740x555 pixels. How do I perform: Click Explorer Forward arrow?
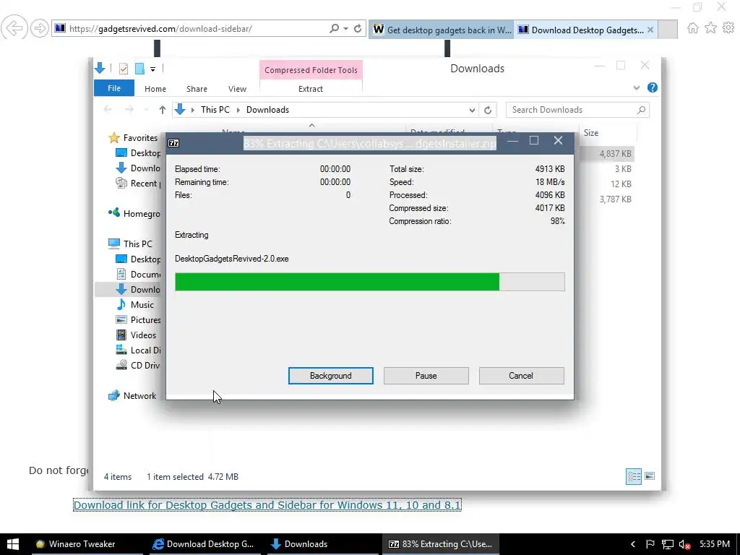(x=129, y=110)
